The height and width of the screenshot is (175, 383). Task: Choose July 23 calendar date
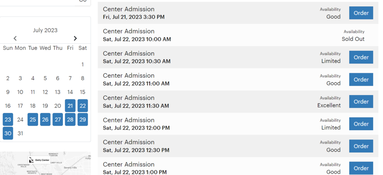coord(8,120)
